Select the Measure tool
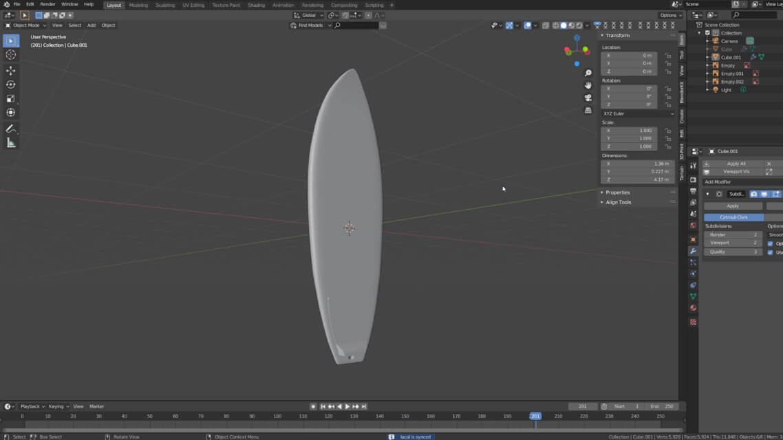Screen dimensions: 783x440 [x=11, y=143]
